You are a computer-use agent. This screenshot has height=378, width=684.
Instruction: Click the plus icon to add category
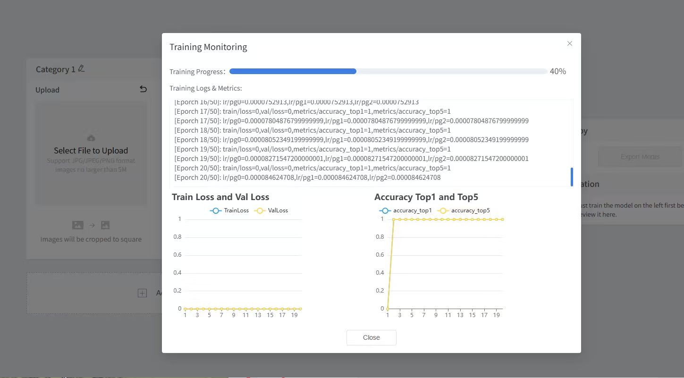[x=142, y=293]
